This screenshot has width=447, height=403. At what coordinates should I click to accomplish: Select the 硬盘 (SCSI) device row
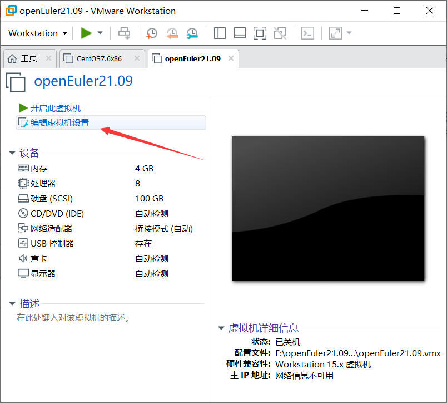(111, 198)
